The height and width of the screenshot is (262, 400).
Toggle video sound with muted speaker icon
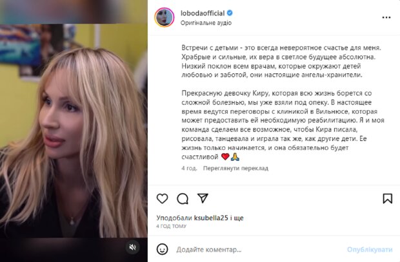click(132, 247)
